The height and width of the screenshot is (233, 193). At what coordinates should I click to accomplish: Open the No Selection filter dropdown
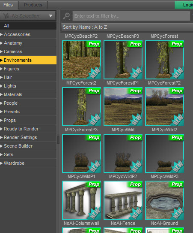28,16
